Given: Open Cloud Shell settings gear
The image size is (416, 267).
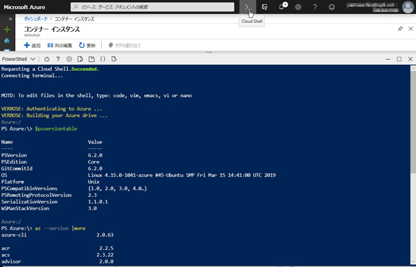Looking at the screenshot, I should coord(69,59).
